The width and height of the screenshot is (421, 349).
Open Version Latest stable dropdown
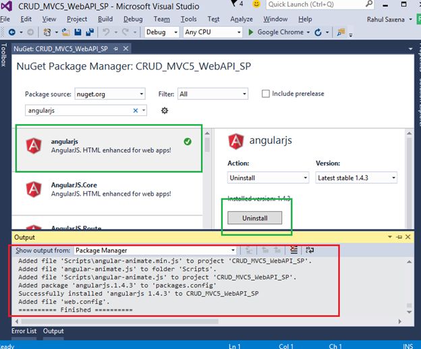tap(356, 178)
